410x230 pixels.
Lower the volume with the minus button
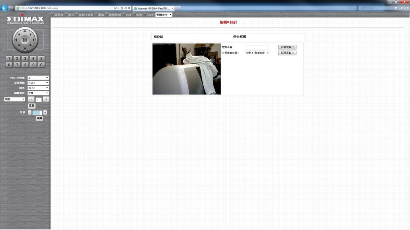(x=30, y=112)
